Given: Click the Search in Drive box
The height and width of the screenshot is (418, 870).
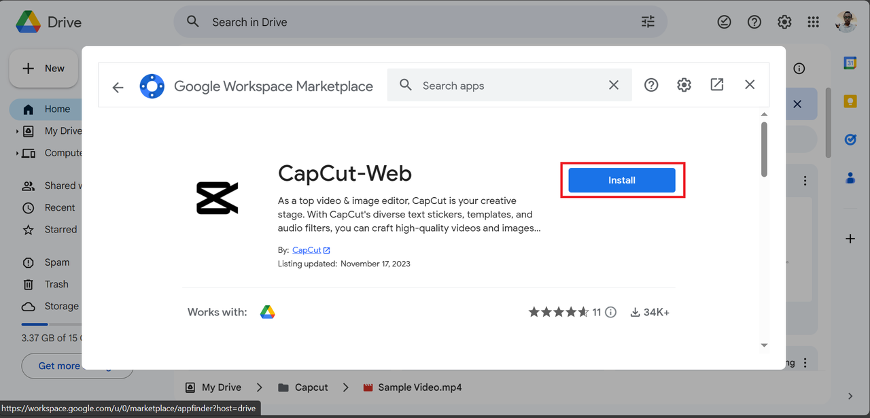Looking at the screenshot, I should coord(420,22).
